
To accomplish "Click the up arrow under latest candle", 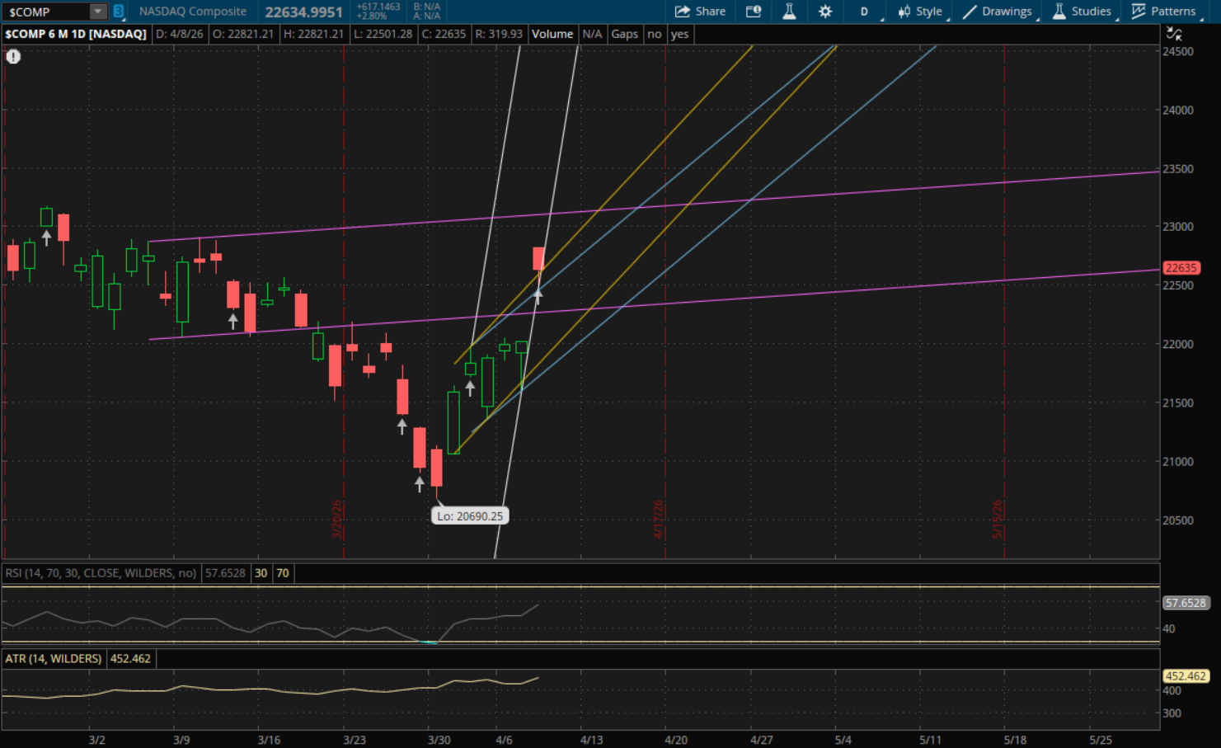I will click(x=538, y=296).
